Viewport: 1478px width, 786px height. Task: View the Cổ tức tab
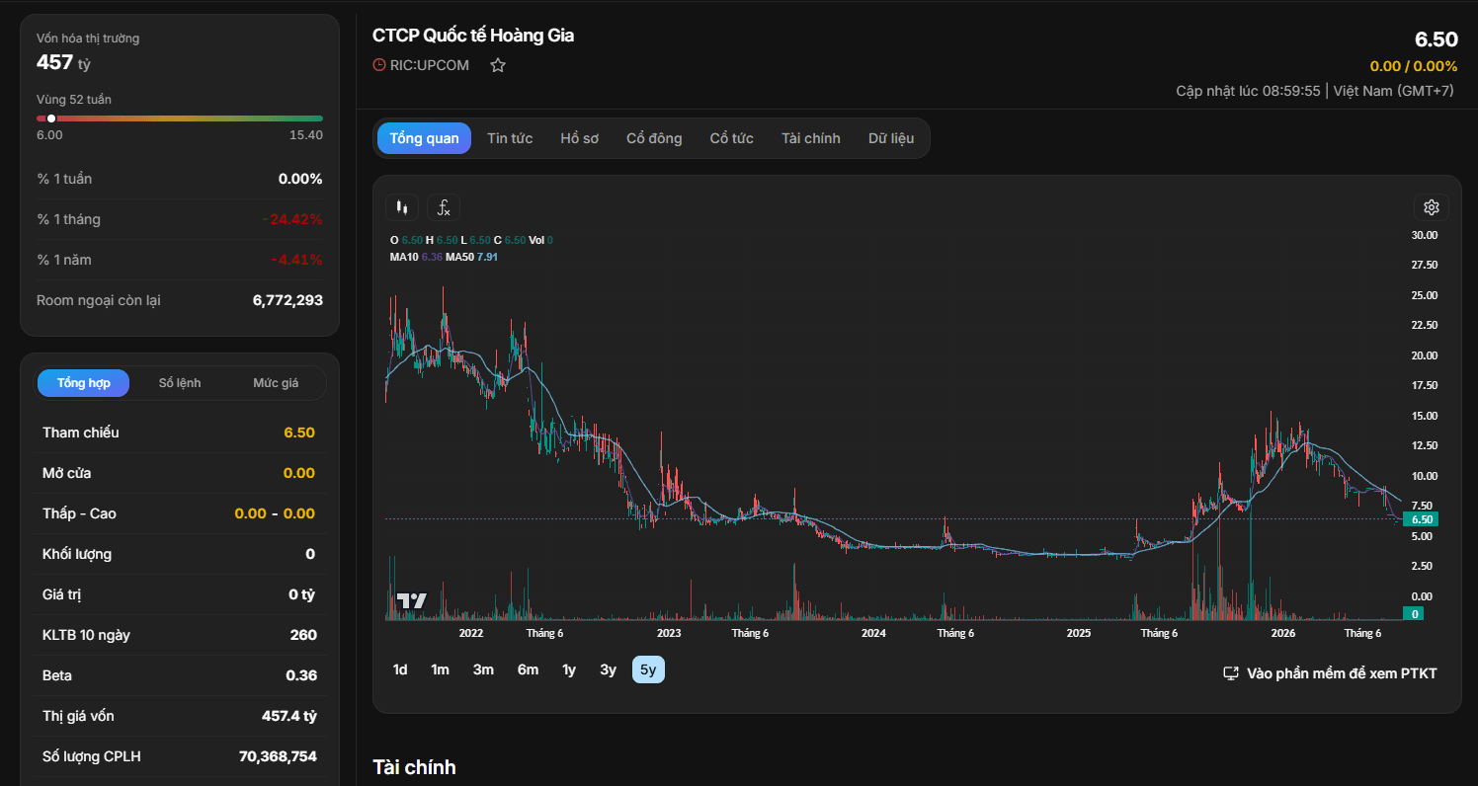coord(732,138)
